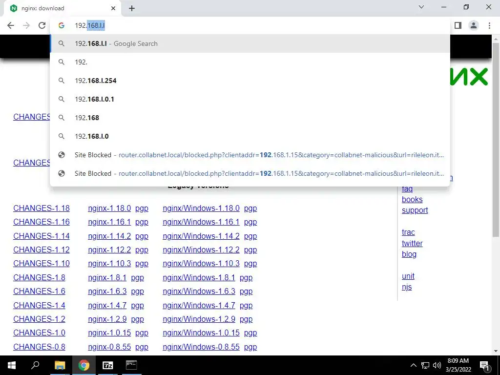Open the notification center icon
Viewport: 500px width, 375px height.
pyautogui.click(x=484, y=365)
